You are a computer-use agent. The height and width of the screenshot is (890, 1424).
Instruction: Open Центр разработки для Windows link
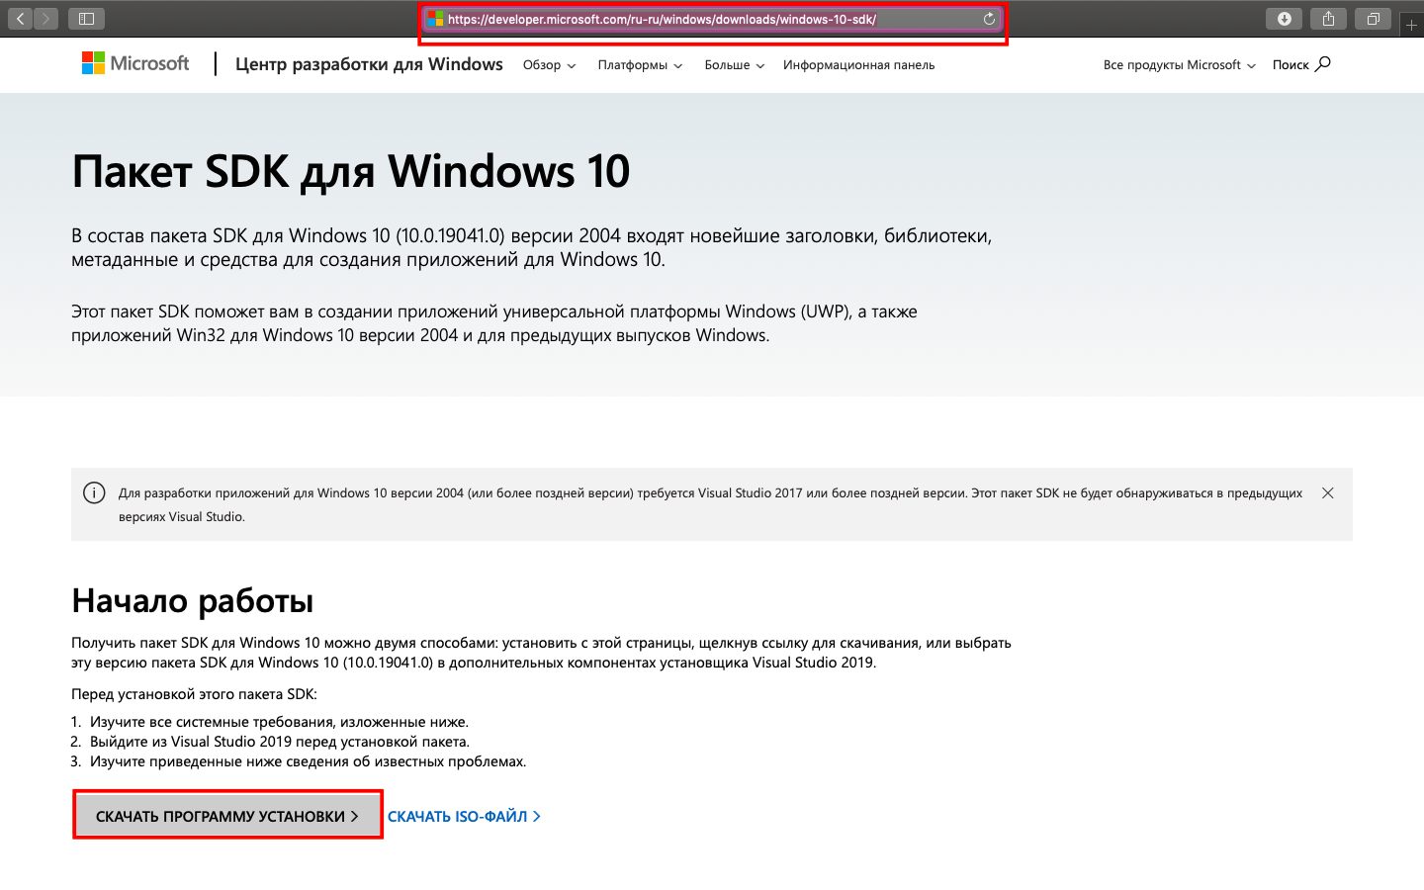(x=369, y=64)
